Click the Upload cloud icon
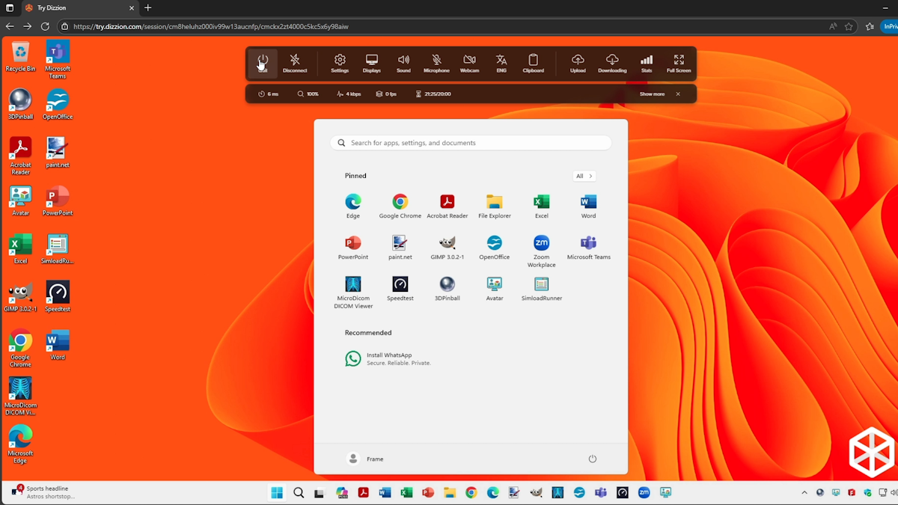The width and height of the screenshot is (898, 505). coord(578,63)
